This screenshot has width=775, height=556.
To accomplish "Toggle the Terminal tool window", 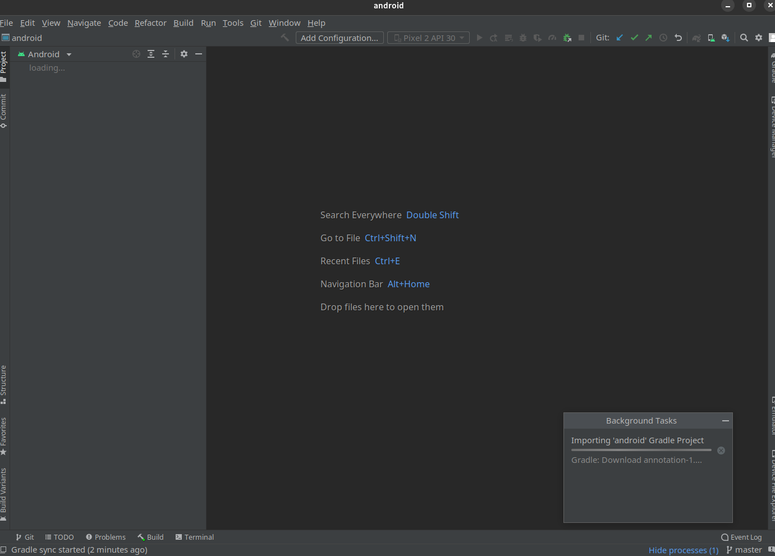I will tap(195, 537).
